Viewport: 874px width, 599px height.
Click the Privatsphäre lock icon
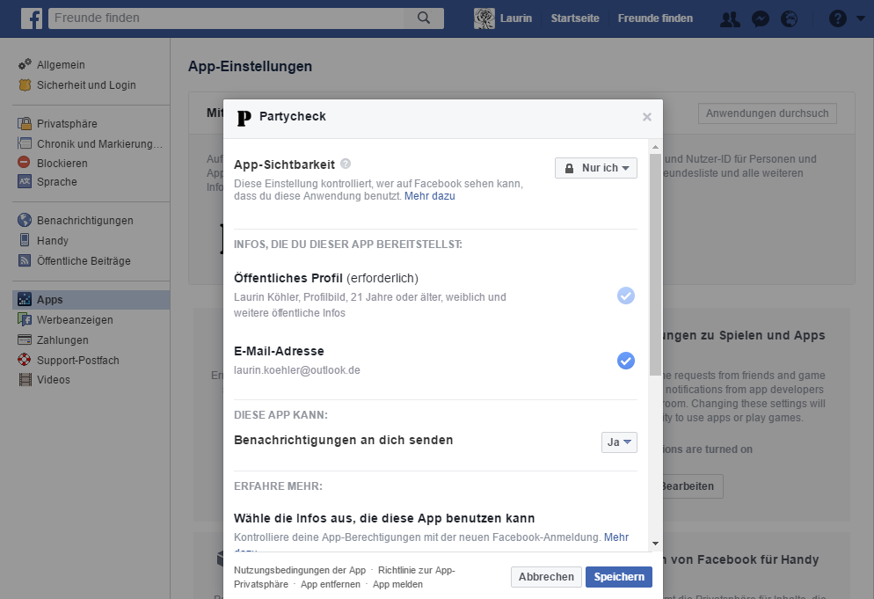coord(25,123)
